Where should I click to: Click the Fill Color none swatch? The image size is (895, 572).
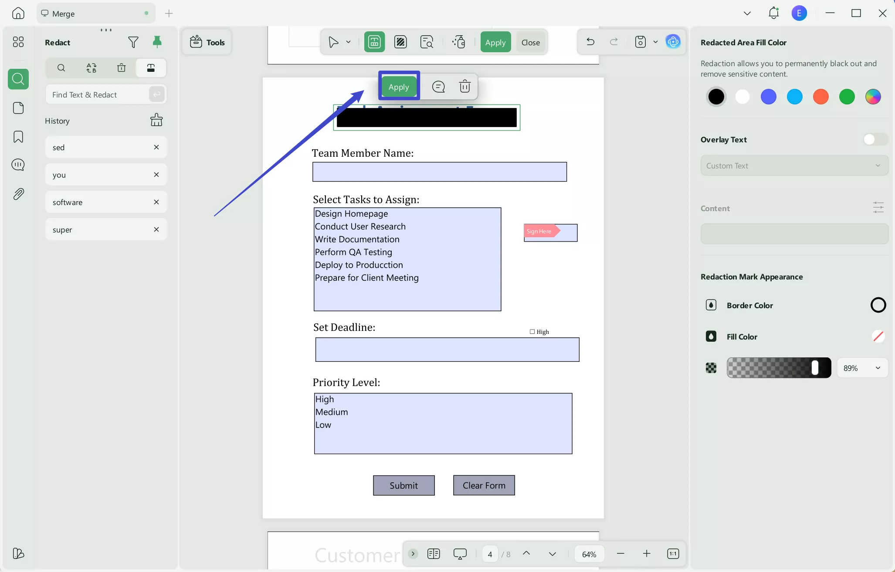tap(878, 336)
